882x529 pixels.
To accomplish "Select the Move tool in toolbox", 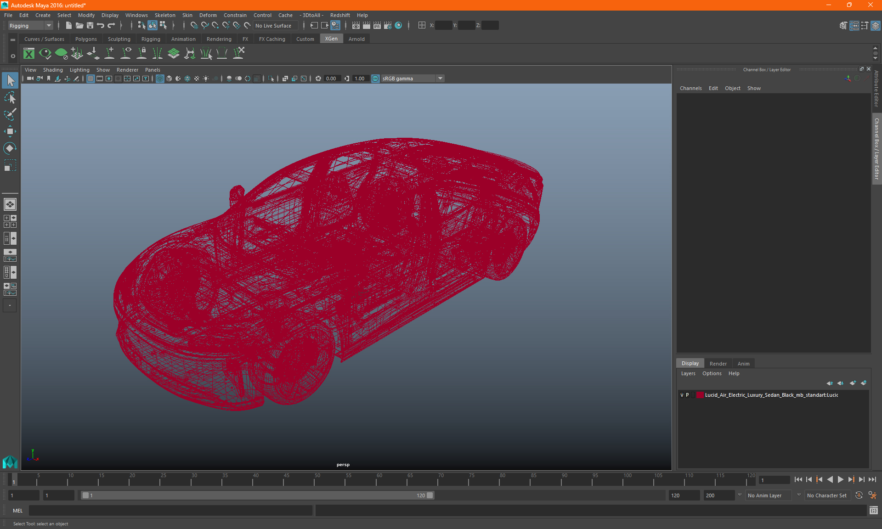I will click(10, 131).
